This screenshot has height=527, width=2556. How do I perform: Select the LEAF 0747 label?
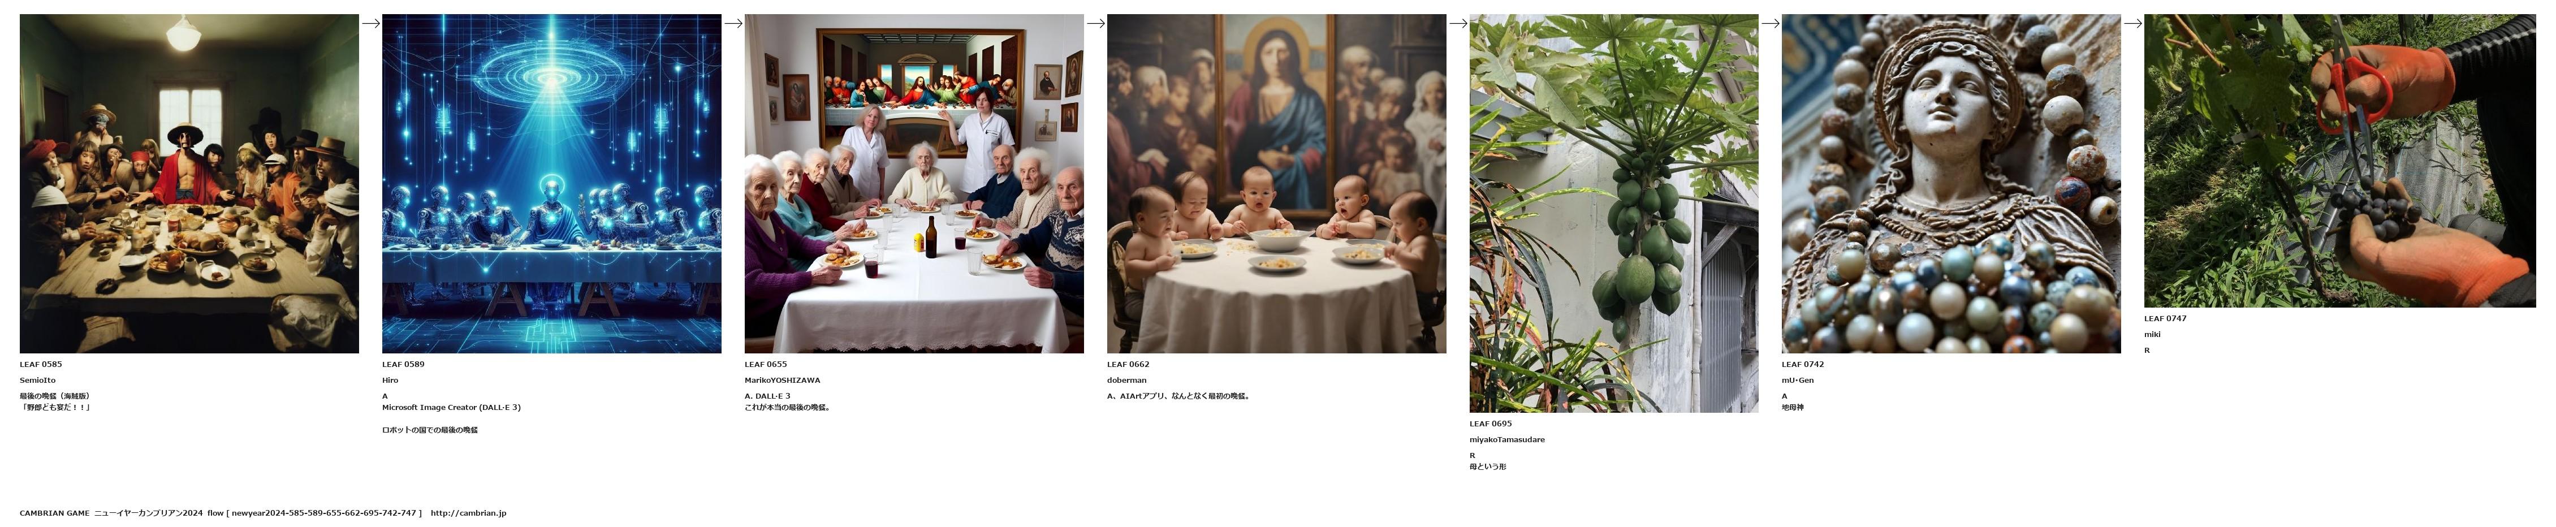pyautogui.click(x=2165, y=318)
